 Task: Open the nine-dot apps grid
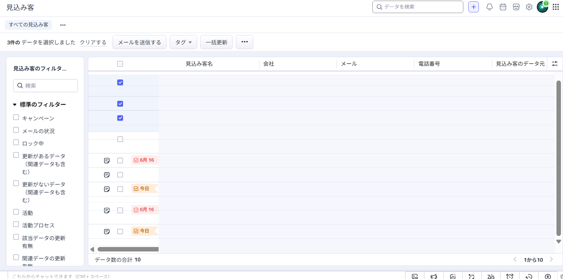556,7
